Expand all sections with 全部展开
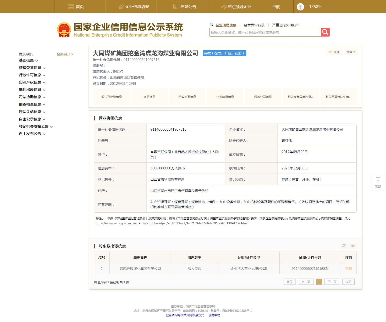The image size is (386, 322). point(65,54)
